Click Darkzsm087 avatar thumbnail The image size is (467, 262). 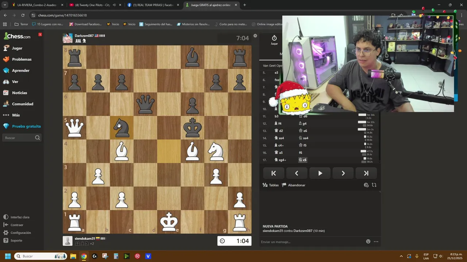pos(67,38)
